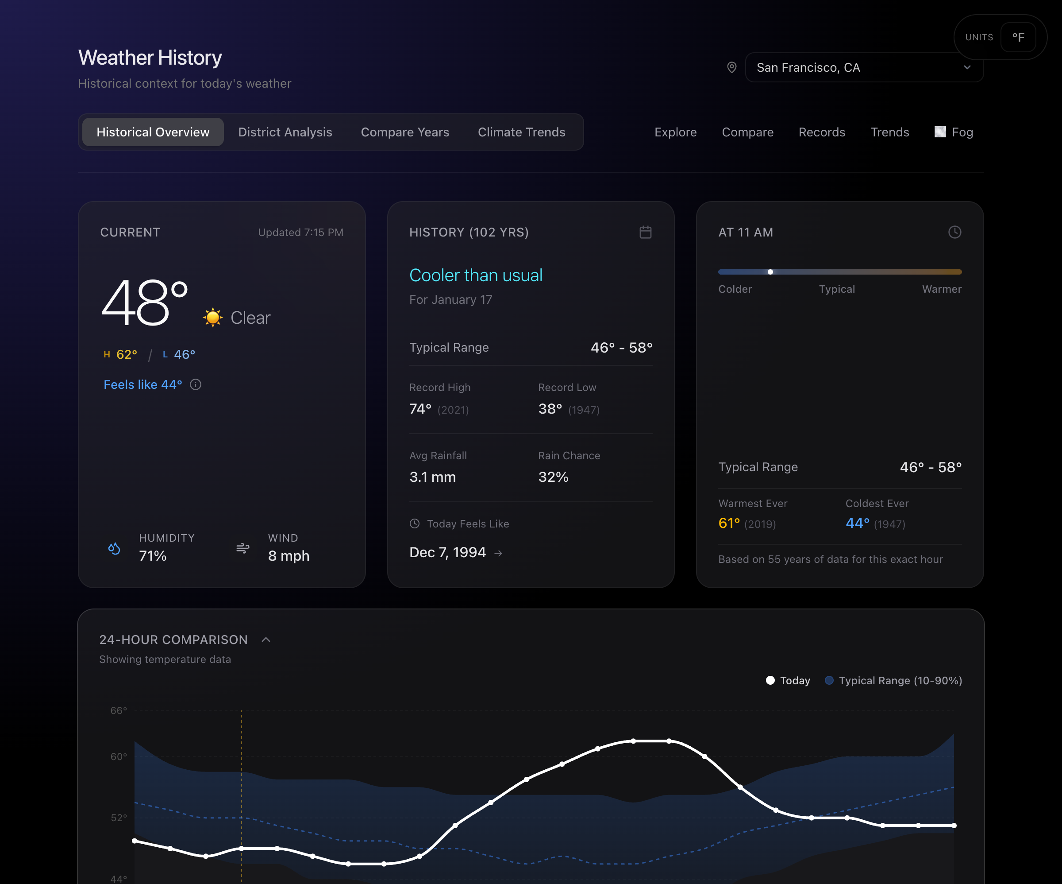Click the fog icon next to Fog label

pyautogui.click(x=939, y=132)
